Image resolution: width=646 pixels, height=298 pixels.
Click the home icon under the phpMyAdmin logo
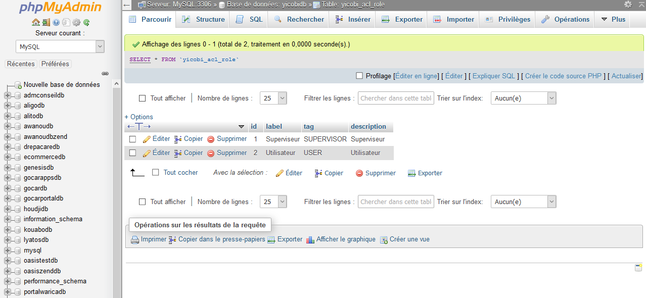pos(35,22)
